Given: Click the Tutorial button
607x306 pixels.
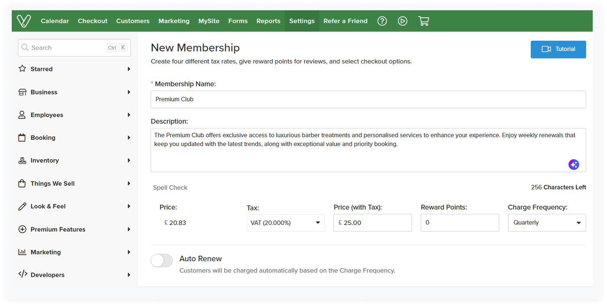Looking at the screenshot, I should point(558,49).
